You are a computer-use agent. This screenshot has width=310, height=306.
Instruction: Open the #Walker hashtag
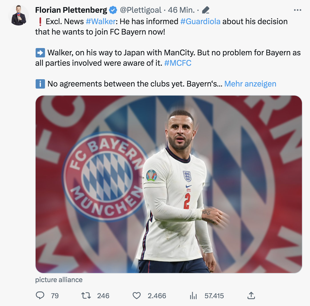point(101,22)
